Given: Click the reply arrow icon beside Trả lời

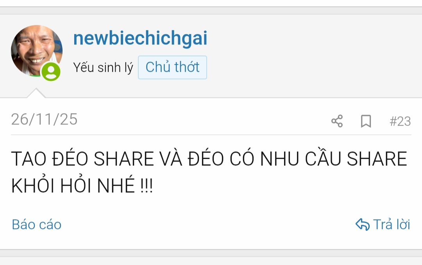Looking at the screenshot, I should (363, 224).
